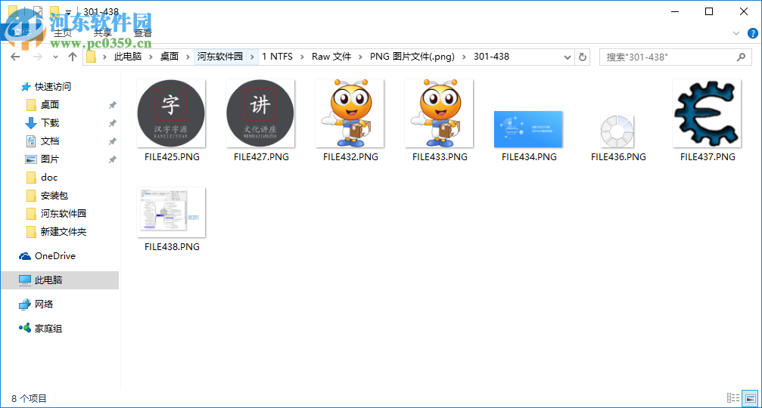Select FILE432.PNG bee thumbnail
Viewport: 762px width, 408px height.
(350, 113)
